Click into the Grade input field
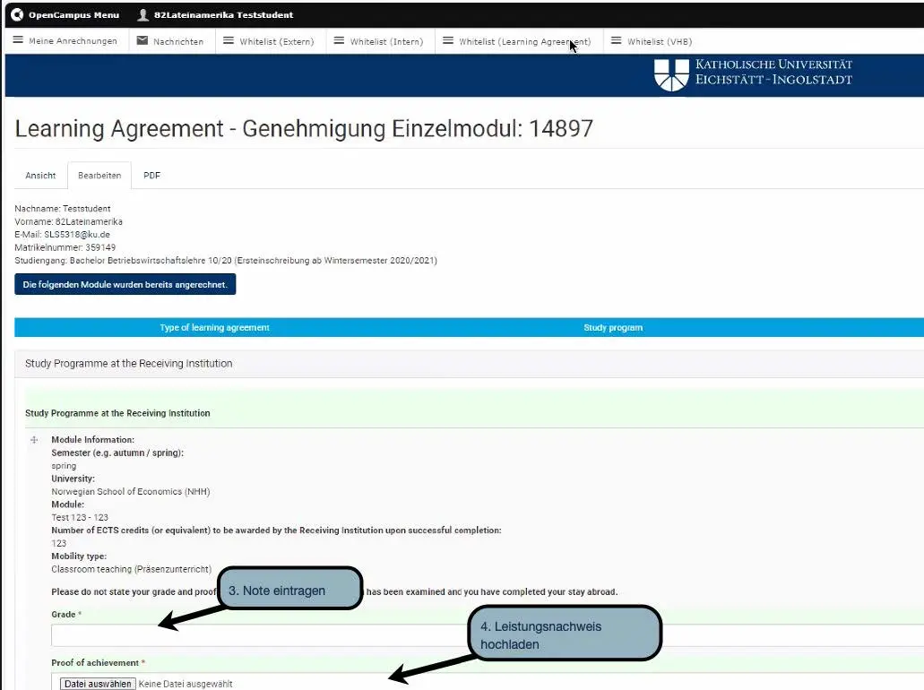Image resolution: width=924 pixels, height=690 pixels. [x=488, y=635]
